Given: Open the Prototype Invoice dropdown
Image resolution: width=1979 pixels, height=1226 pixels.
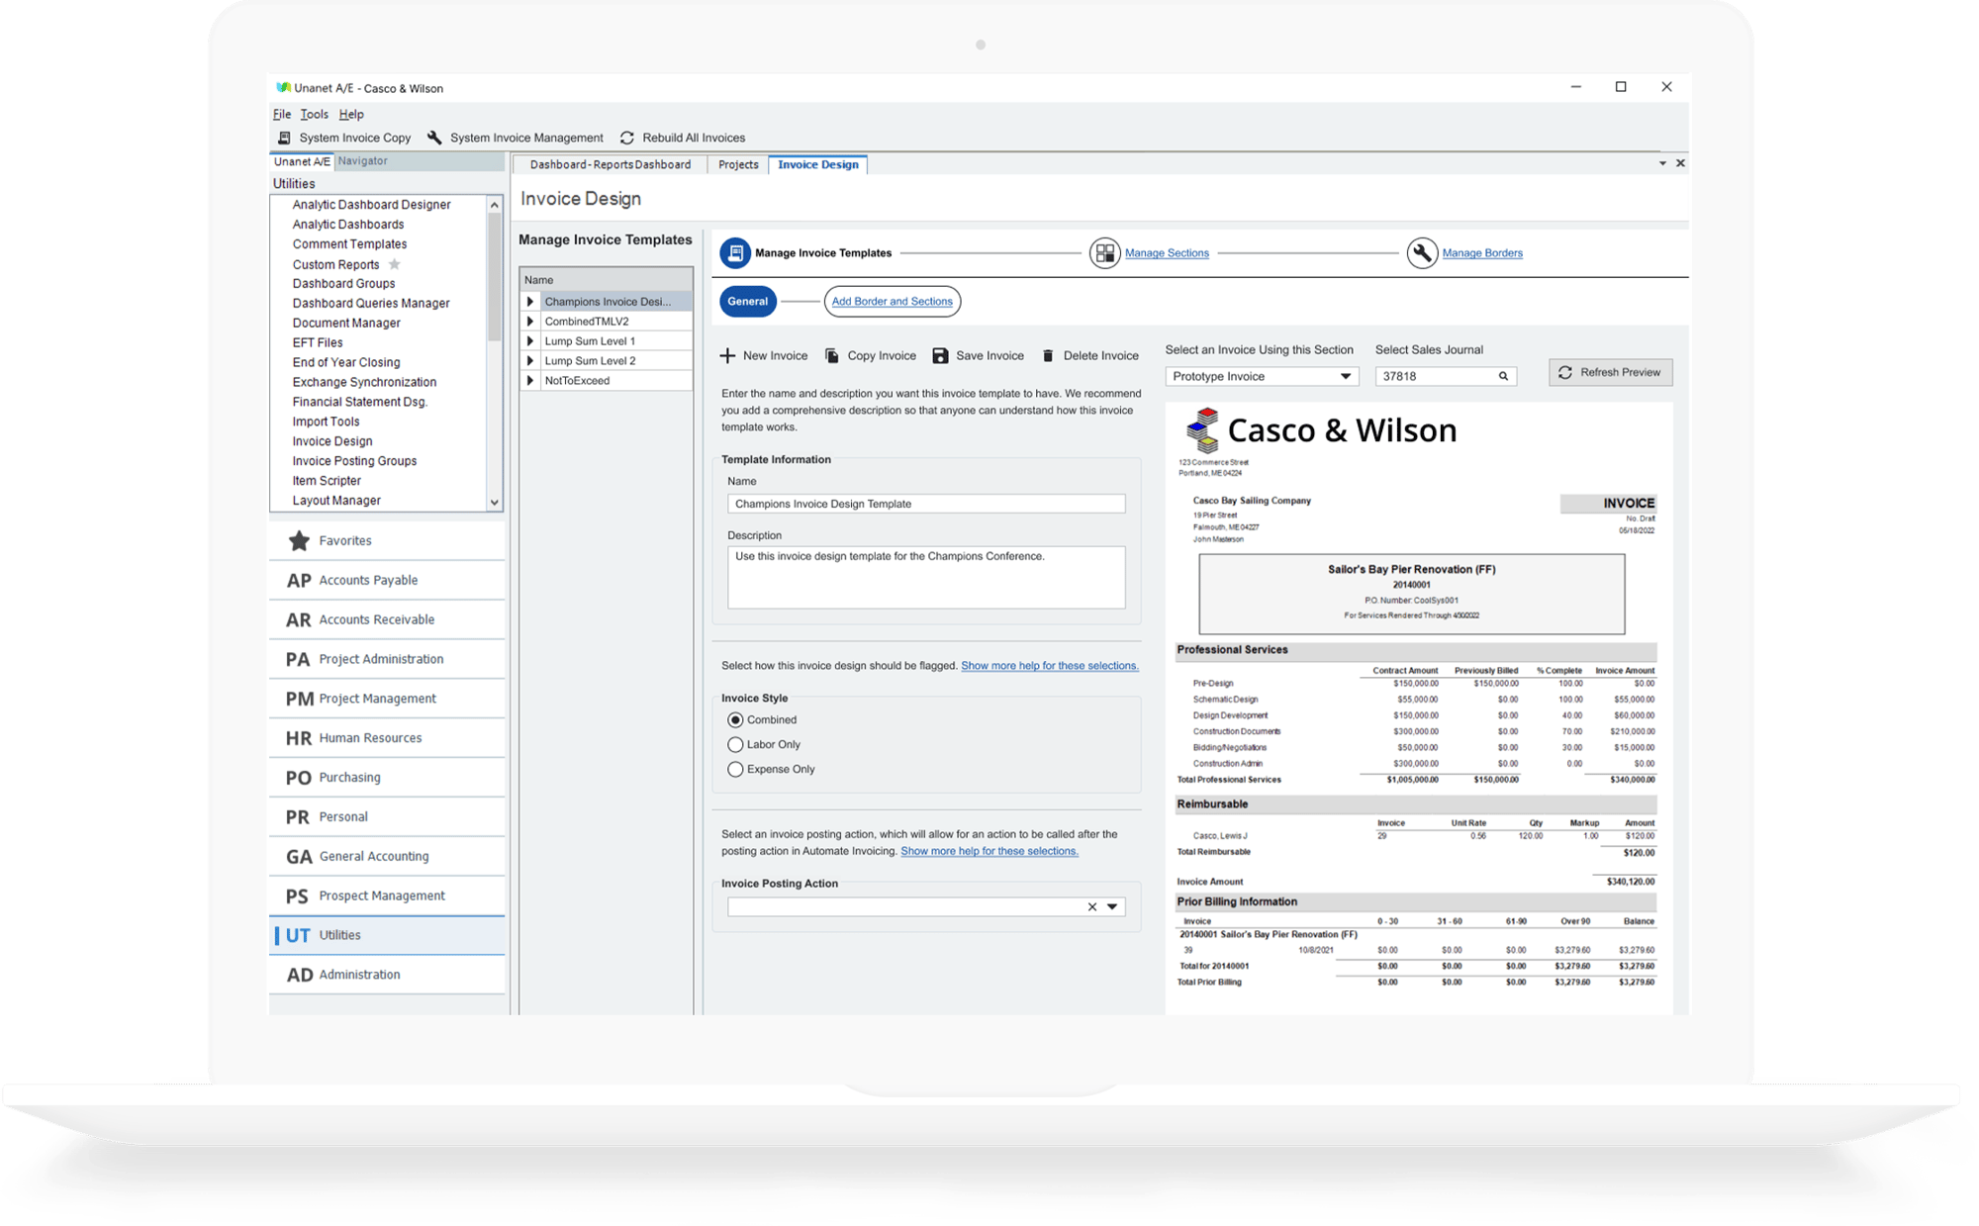Looking at the screenshot, I should [x=1345, y=376].
